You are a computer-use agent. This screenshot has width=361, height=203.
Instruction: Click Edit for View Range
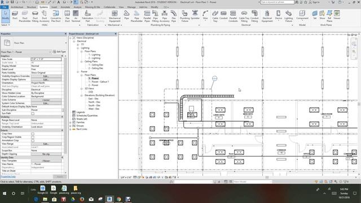[x=46, y=144]
